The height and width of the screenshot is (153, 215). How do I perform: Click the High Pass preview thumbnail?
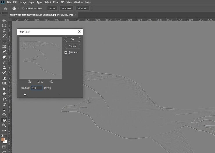[x=41, y=58]
